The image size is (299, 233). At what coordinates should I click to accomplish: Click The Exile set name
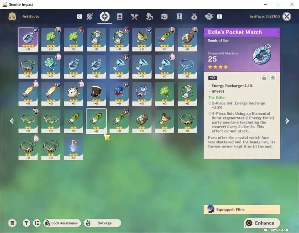coord(217,98)
